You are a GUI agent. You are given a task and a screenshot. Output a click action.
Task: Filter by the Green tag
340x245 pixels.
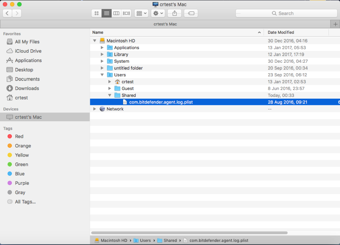click(22, 164)
